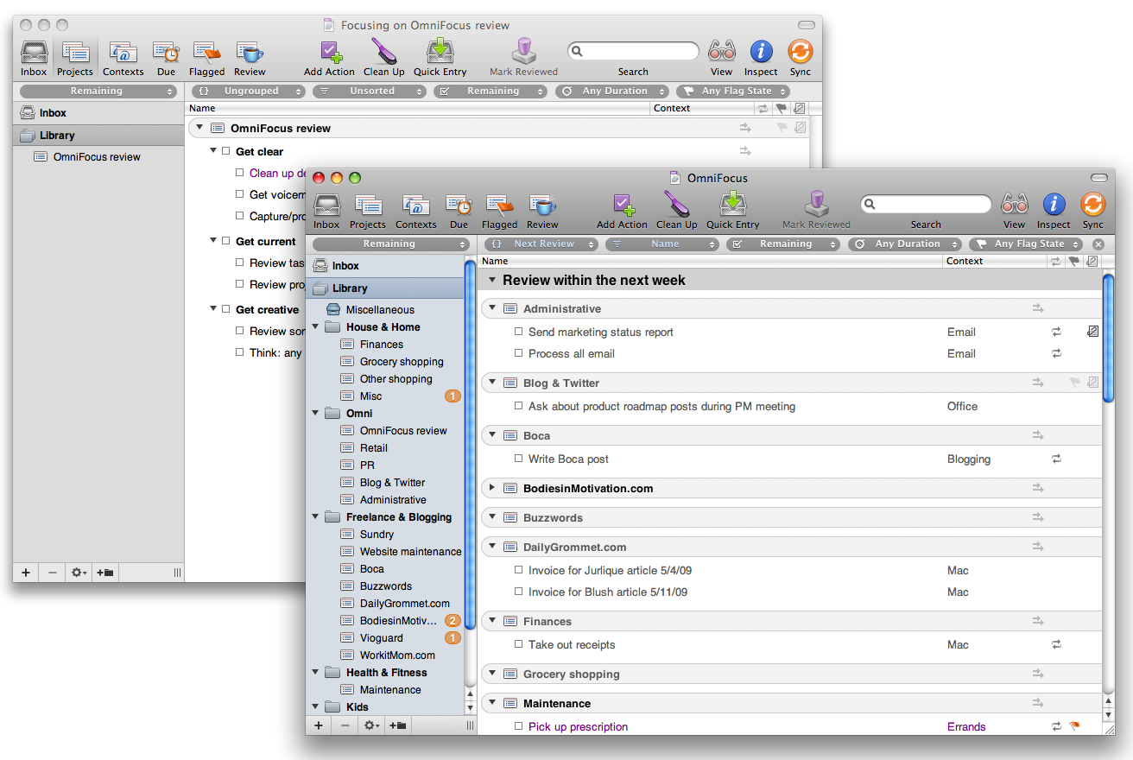Click main outline vertical scrollbar thumb

pyautogui.click(x=1109, y=338)
